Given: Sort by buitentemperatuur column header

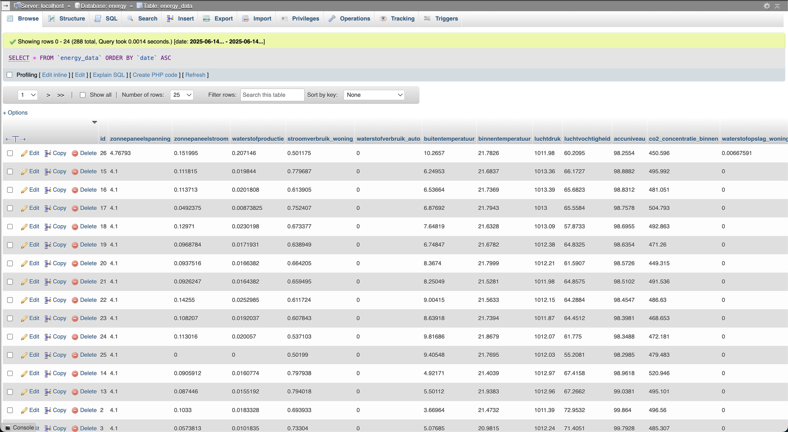Looking at the screenshot, I should coord(449,139).
